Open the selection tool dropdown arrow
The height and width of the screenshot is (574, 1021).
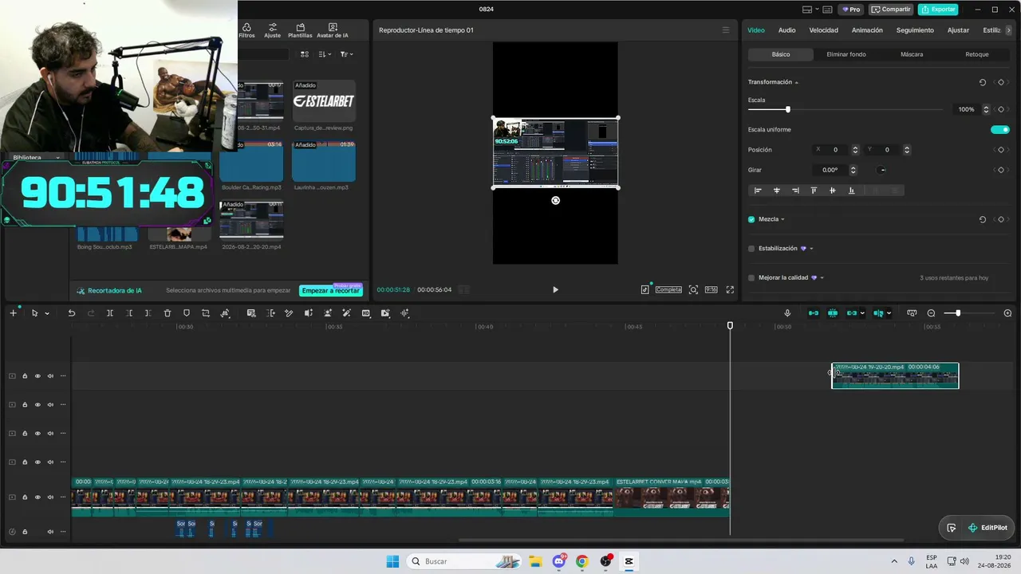point(46,314)
